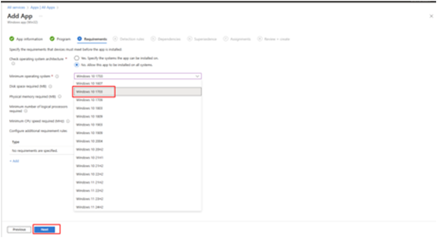
Task: Choose Windows 10 21H2 from the list
Action: pyautogui.click(x=137, y=166)
